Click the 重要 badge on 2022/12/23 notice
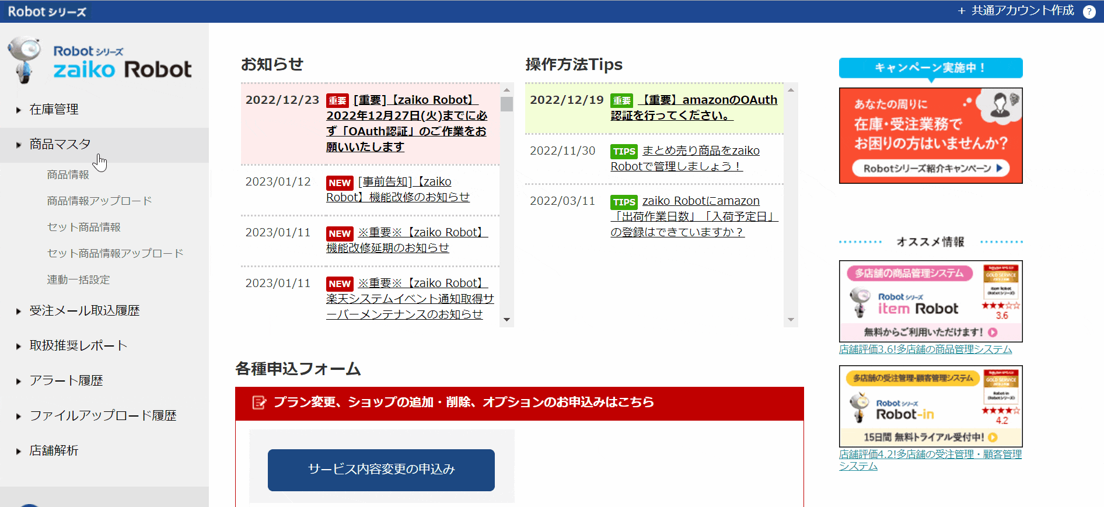 pos(337,100)
